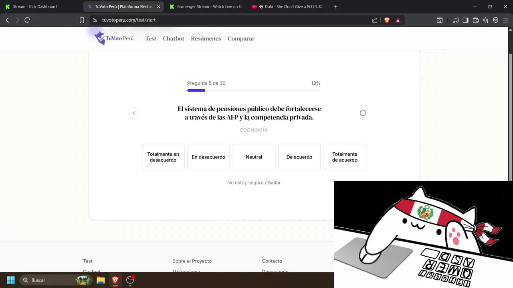Open the Brave playlist music note icon
The height and width of the screenshot is (288, 513).
[x=456, y=20]
